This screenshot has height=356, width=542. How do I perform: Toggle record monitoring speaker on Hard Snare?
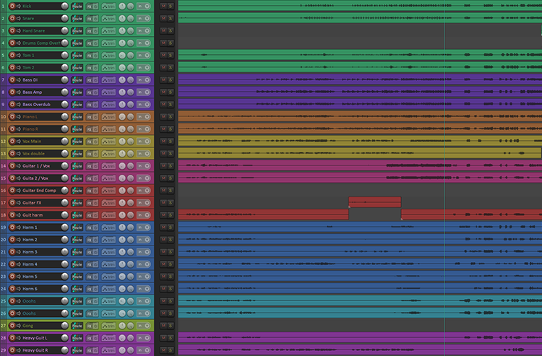[x=19, y=31]
